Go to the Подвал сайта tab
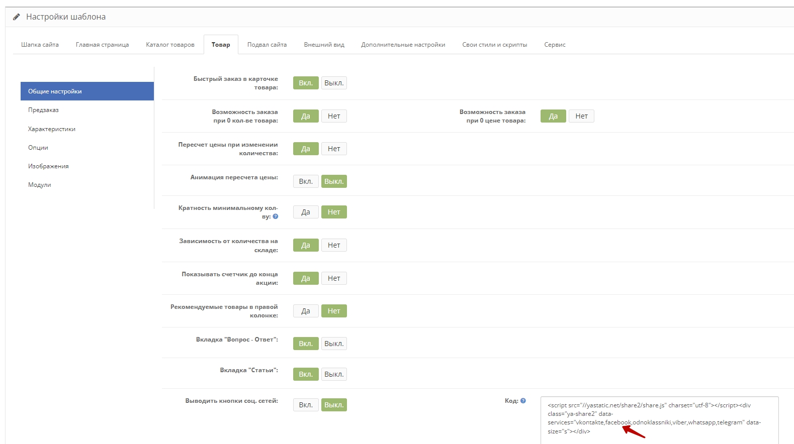The image size is (794, 444). (267, 45)
